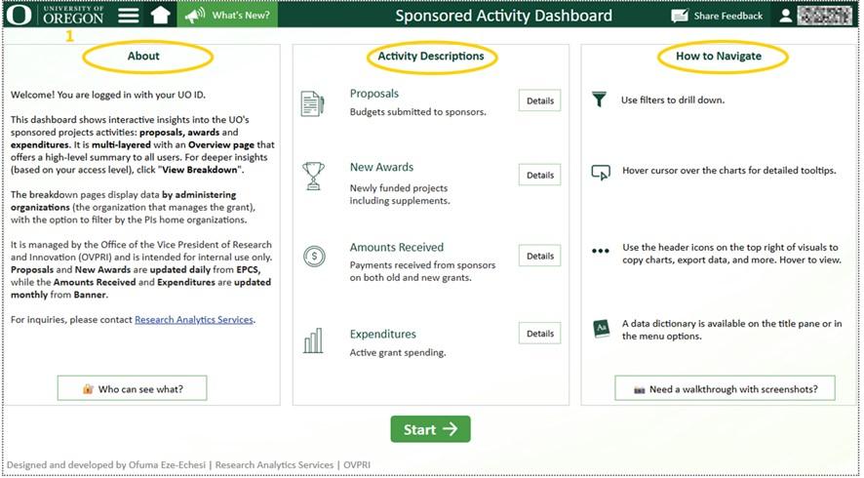Click the Amounts Received dollar coin icon

(x=314, y=256)
